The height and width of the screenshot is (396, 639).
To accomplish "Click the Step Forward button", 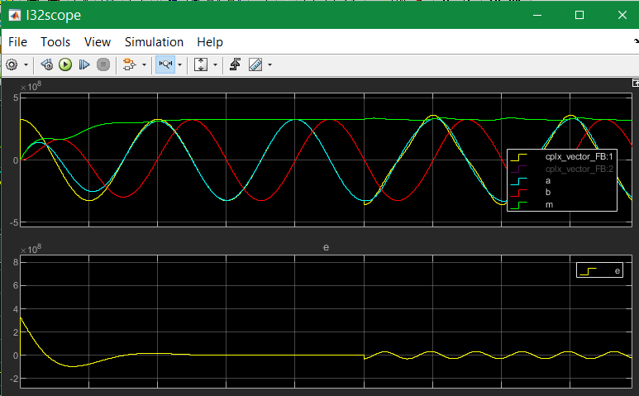I will point(84,64).
